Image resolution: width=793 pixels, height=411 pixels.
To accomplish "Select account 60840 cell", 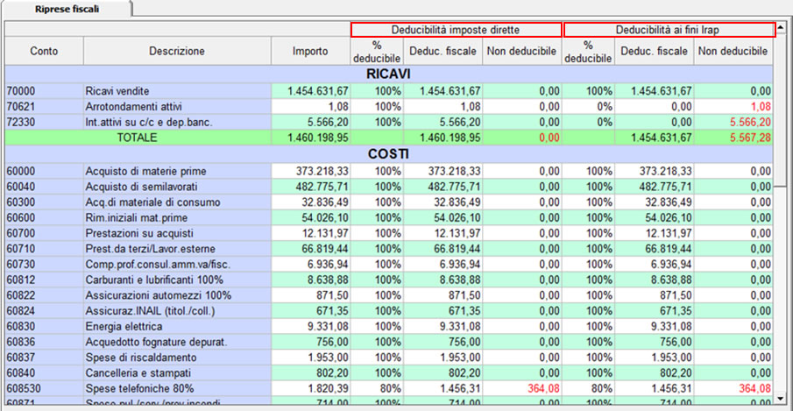I will [44, 373].
